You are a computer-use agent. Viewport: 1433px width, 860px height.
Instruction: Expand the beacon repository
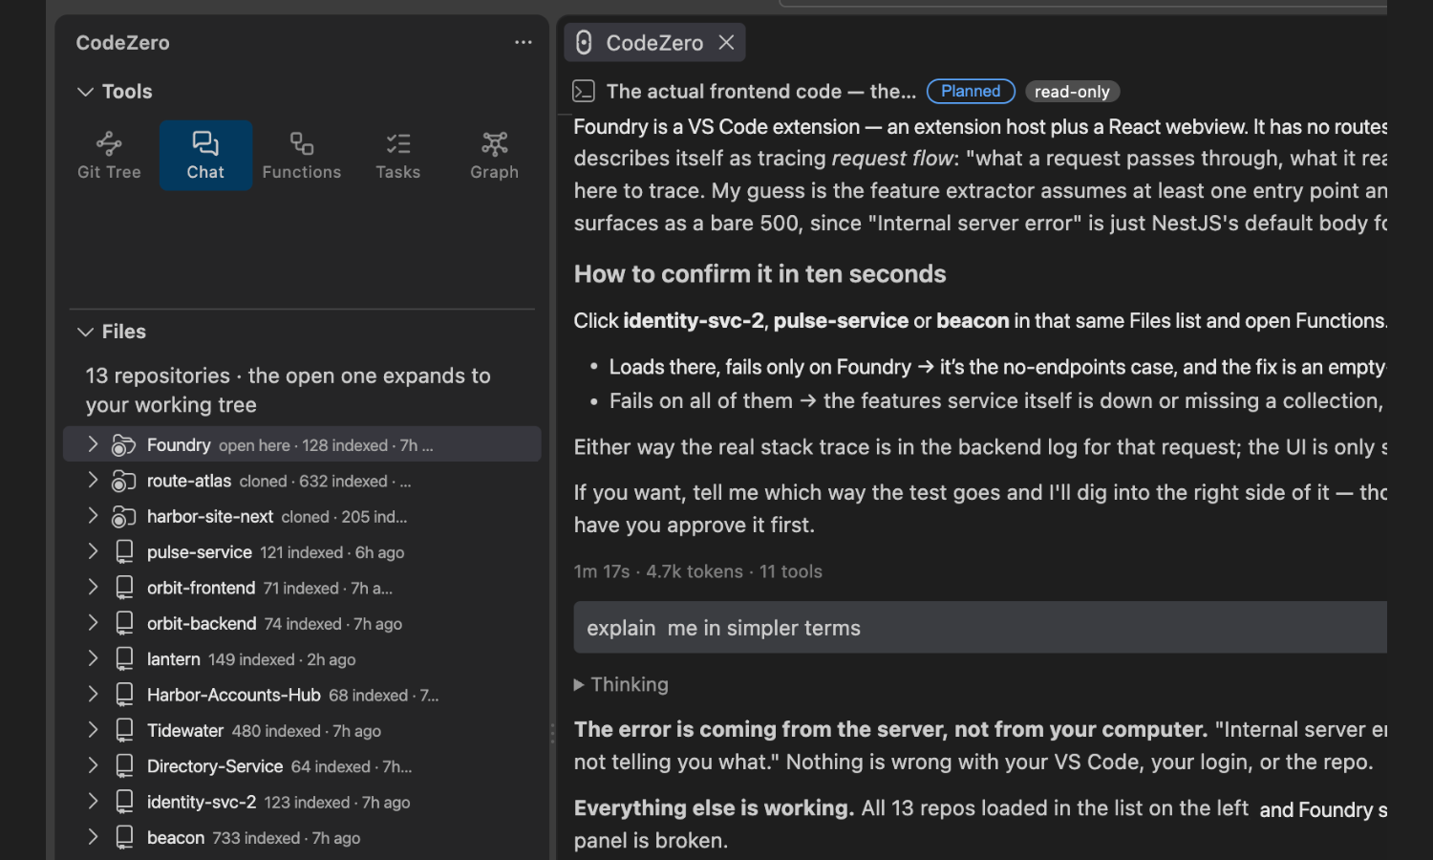pyautogui.click(x=93, y=837)
